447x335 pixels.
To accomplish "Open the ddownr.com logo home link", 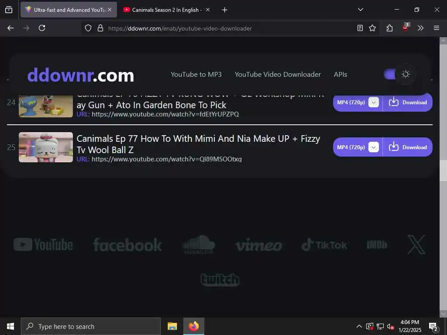I will pos(81,75).
